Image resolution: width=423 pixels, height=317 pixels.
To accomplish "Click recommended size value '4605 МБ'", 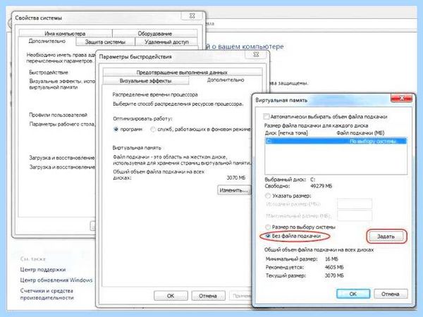I will (x=334, y=267).
